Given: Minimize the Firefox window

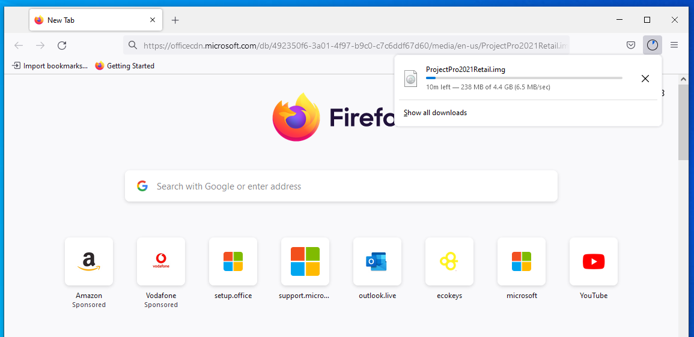Looking at the screenshot, I should (x=619, y=20).
